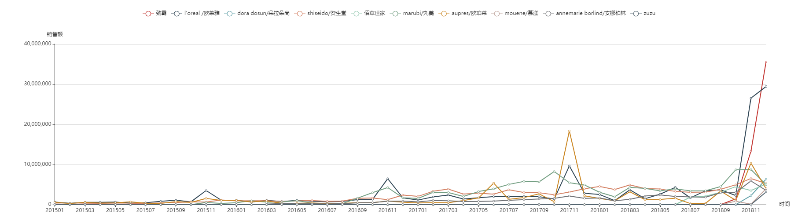The image size is (798, 220).
Task: Toggle the l'oreal /欧莱雅 legend entry
Action: click(x=195, y=14)
